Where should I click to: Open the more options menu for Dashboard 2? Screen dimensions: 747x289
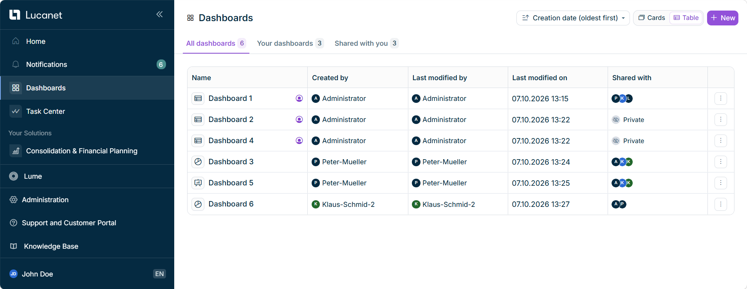coord(721,120)
